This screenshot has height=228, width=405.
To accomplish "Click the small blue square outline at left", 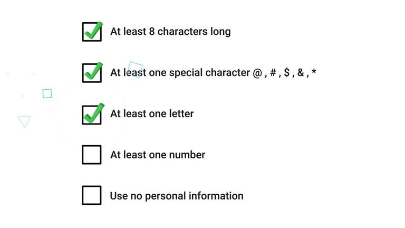I will pos(47,93).
